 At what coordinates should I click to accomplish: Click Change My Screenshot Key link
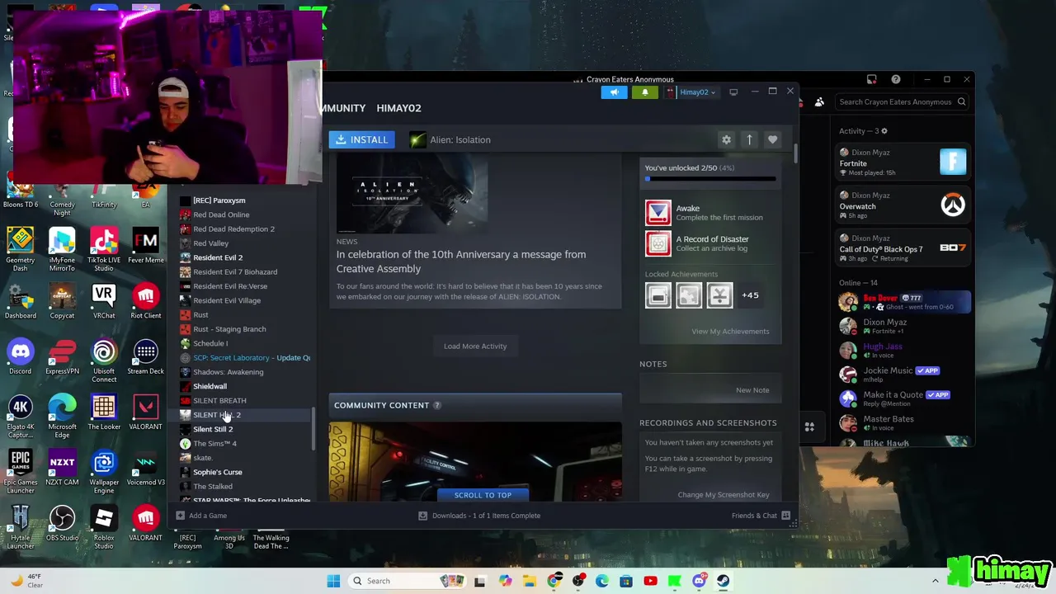[x=724, y=494]
